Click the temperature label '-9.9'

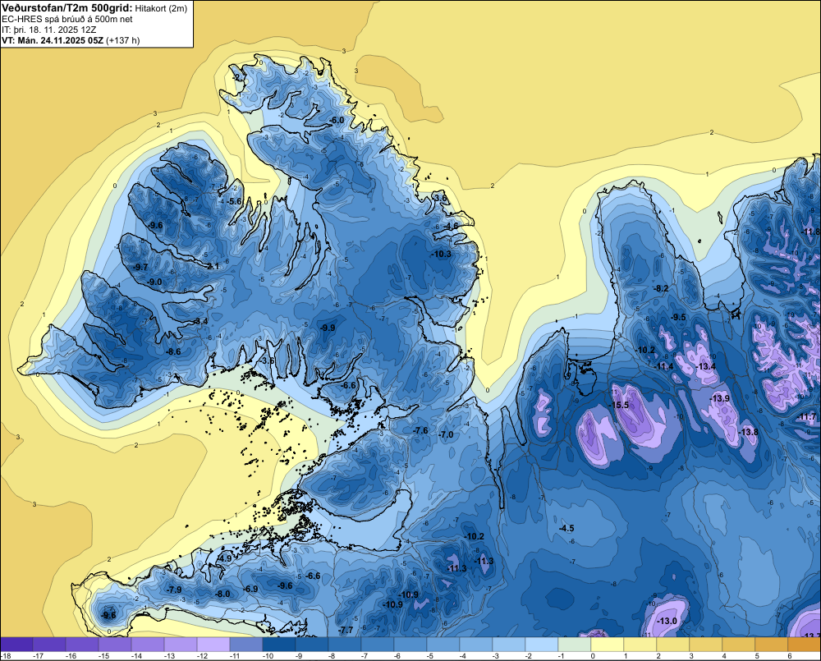click(x=328, y=328)
